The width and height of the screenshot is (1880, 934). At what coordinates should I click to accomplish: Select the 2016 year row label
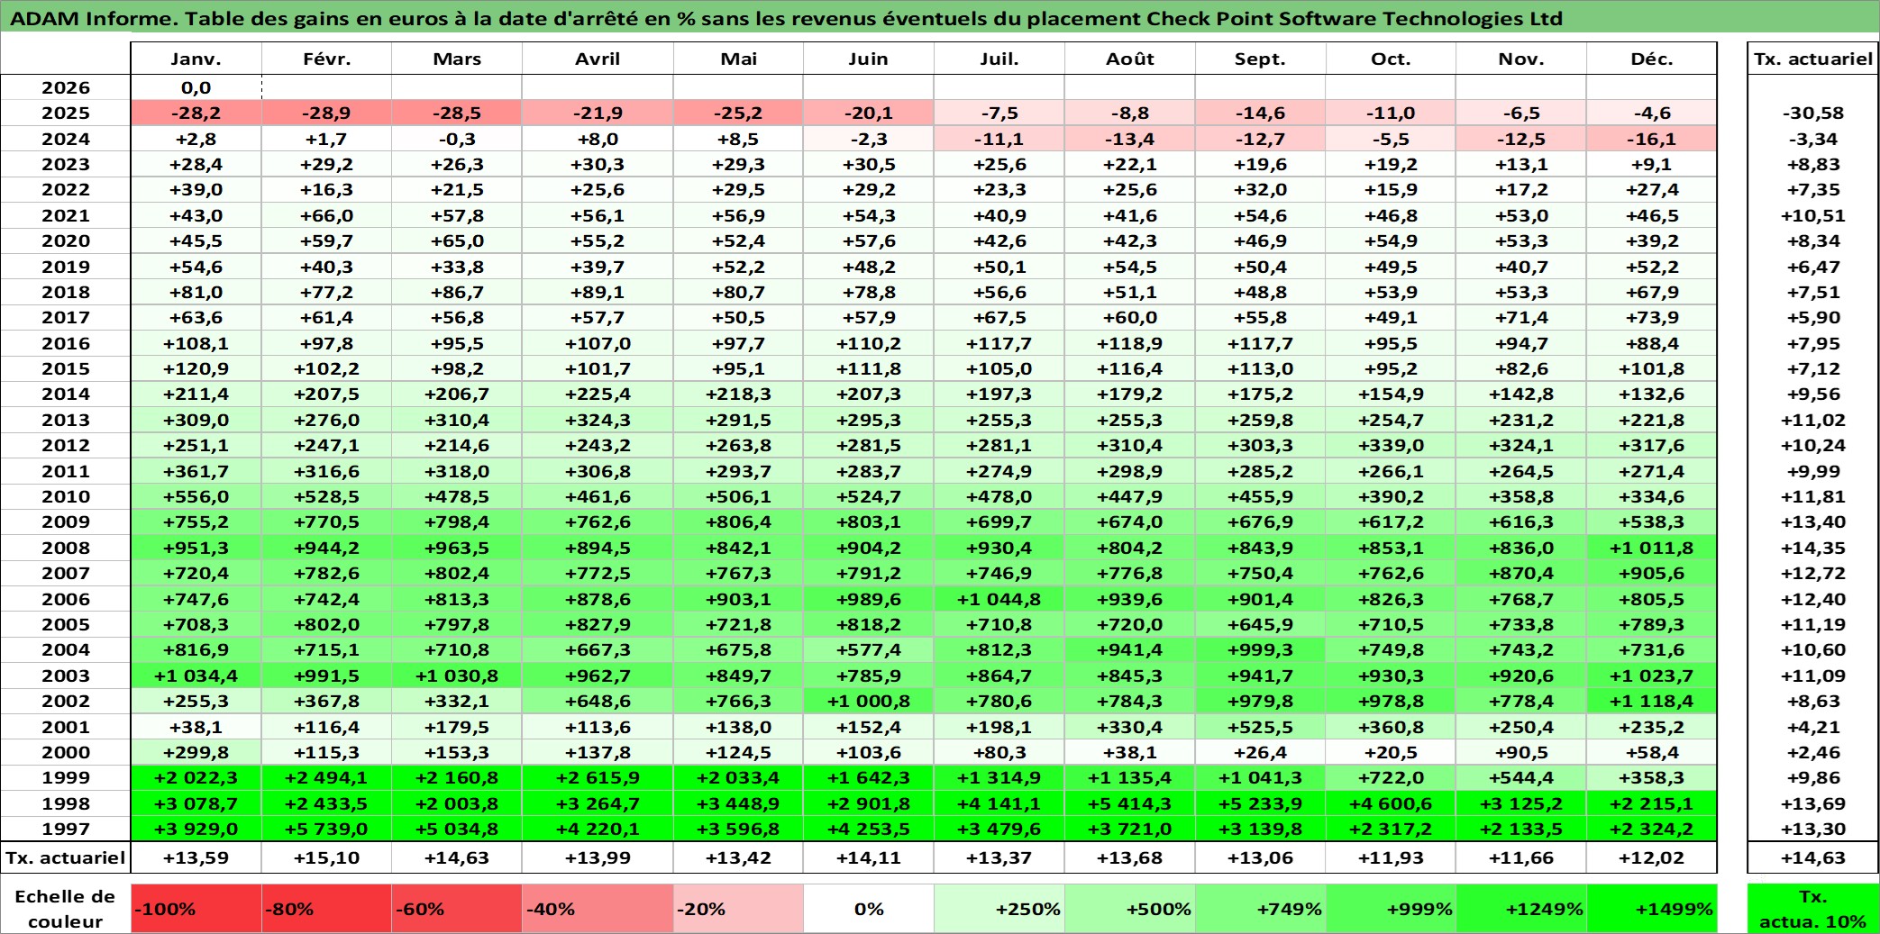coord(65,343)
